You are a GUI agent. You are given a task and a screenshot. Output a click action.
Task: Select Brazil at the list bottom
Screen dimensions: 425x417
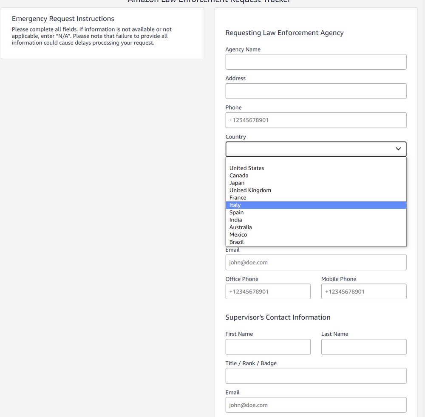click(316, 242)
